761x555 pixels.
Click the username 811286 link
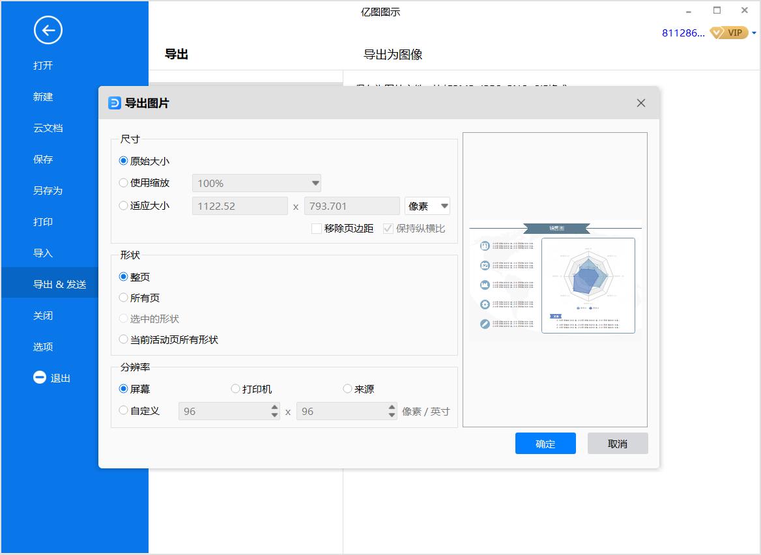coord(682,33)
